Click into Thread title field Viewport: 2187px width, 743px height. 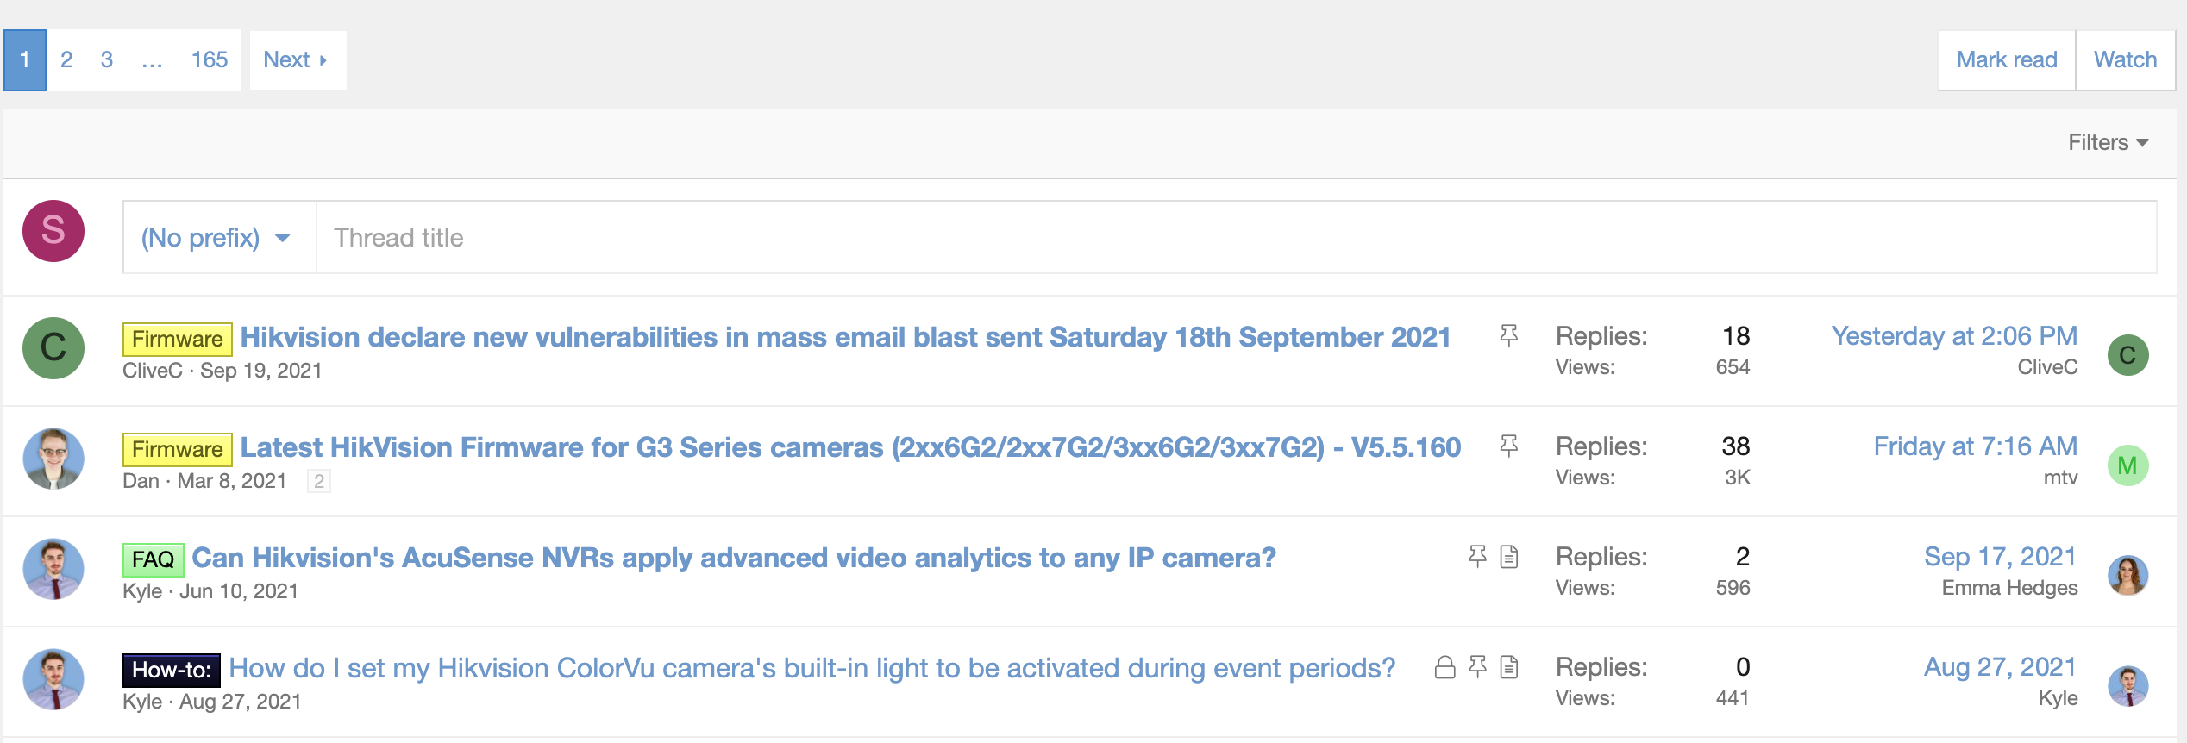pyautogui.click(x=1233, y=238)
